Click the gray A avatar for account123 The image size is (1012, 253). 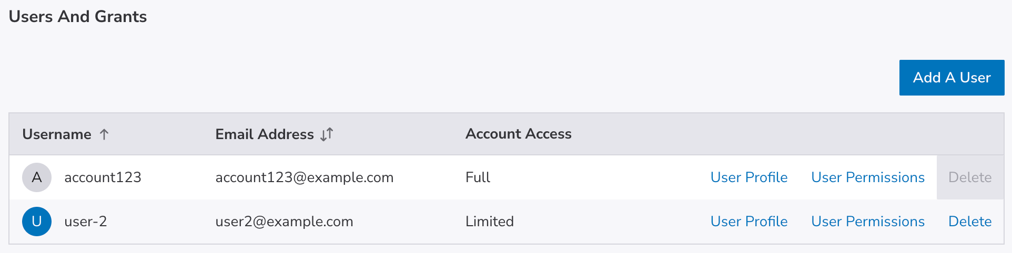pos(37,177)
